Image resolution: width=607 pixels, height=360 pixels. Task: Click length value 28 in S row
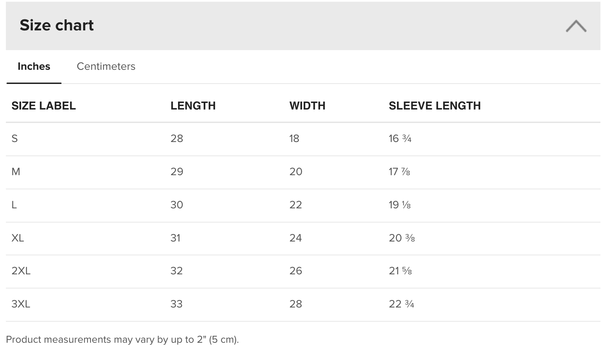pyautogui.click(x=177, y=139)
